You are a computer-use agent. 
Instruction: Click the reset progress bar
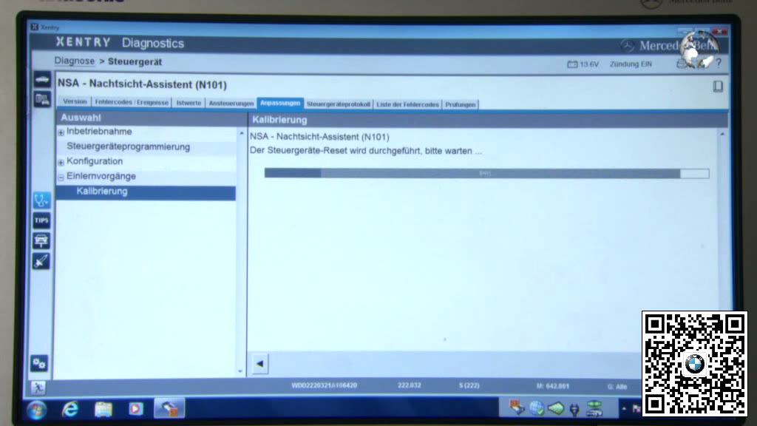coord(486,173)
